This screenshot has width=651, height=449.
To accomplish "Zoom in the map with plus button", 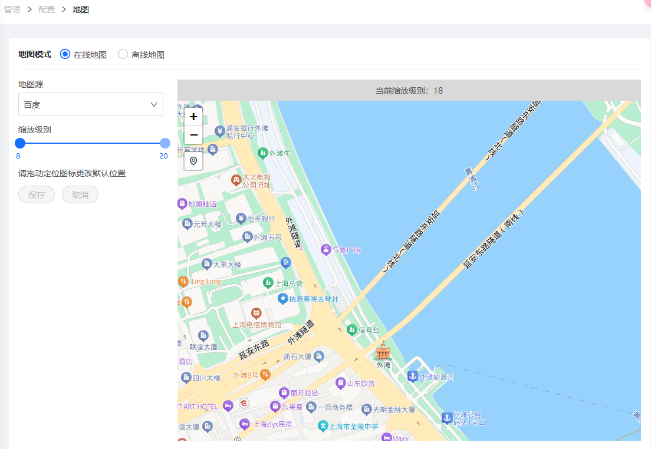I will 193,117.
